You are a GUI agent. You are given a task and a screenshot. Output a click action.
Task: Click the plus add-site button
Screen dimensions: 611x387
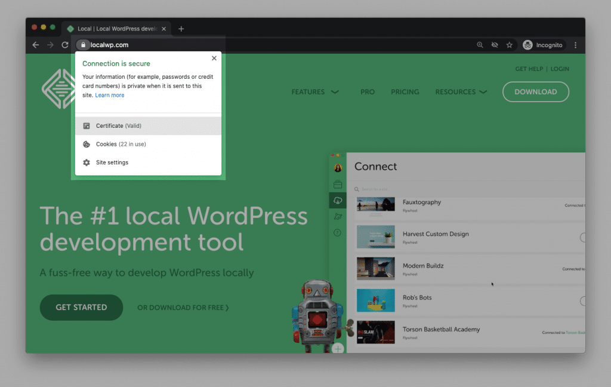click(x=338, y=348)
